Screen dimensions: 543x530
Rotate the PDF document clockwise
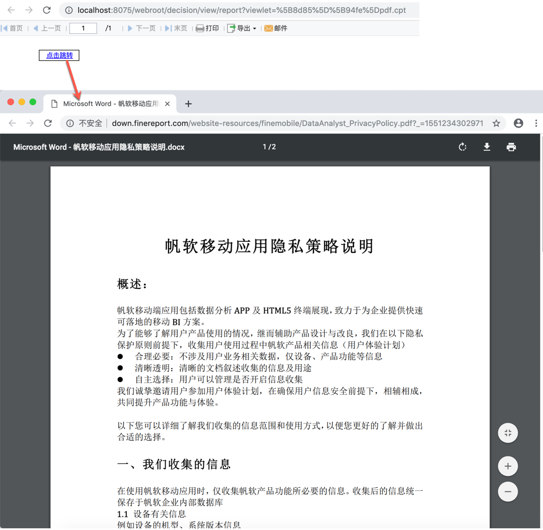click(463, 147)
